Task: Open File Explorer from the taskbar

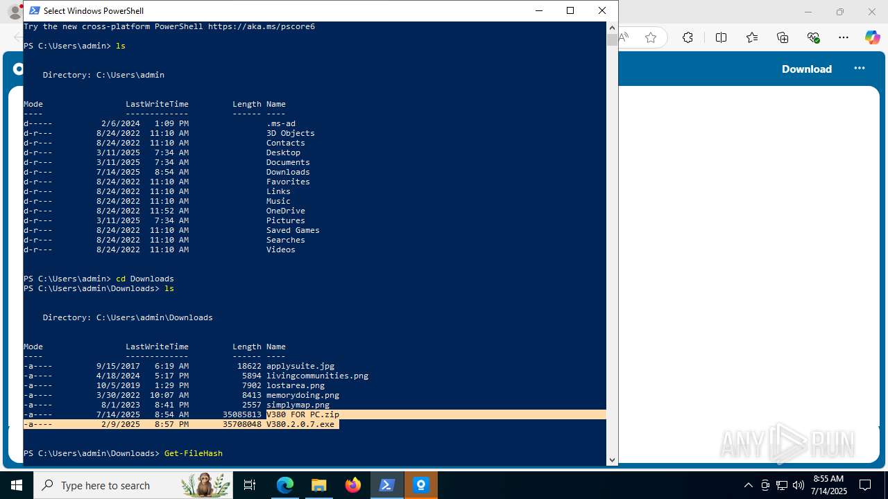Action: [319, 485]
